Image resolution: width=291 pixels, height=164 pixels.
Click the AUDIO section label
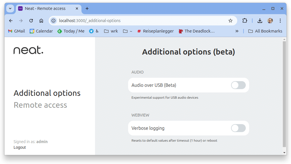coord(137,72)
